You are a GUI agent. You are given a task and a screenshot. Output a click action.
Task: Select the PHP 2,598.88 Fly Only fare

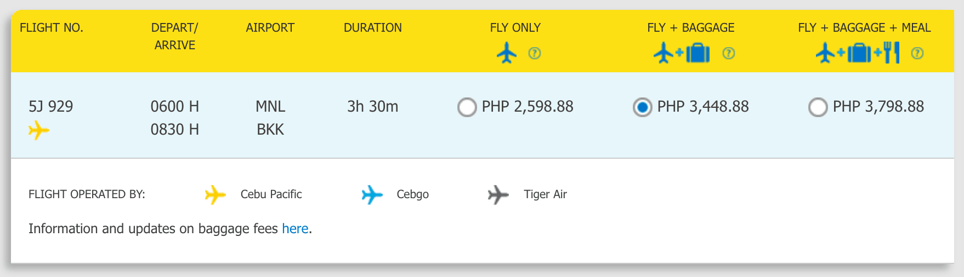pos(467,107)
